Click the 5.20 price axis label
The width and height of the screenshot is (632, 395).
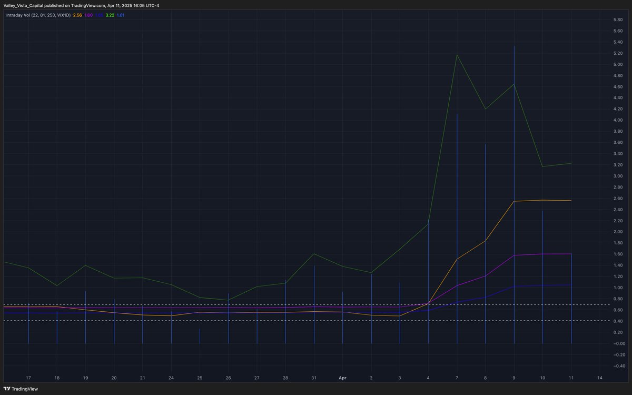[618, 53]
